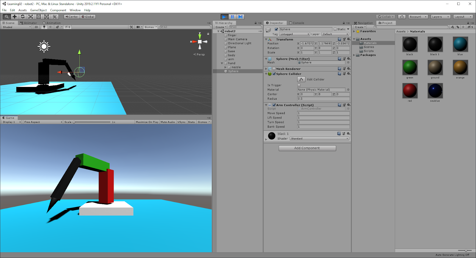Select the Move tool in toolbar
This screenshot has width=476, height=258.
[x=15, y=17]
